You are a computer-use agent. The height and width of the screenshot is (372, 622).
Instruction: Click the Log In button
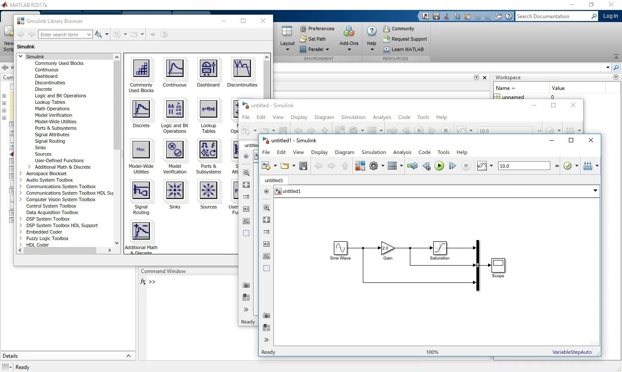(x=610, y=16)
